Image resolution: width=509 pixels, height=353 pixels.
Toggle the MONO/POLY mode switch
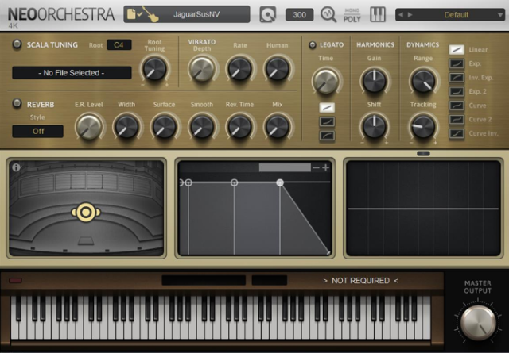click(x=352, y=16)
